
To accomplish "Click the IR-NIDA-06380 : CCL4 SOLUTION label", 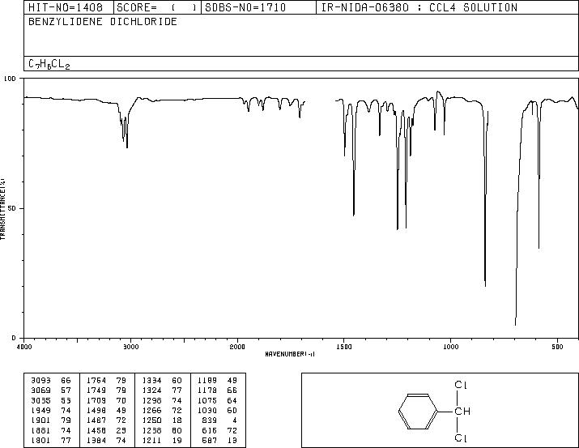I will (x=419, y=7).
